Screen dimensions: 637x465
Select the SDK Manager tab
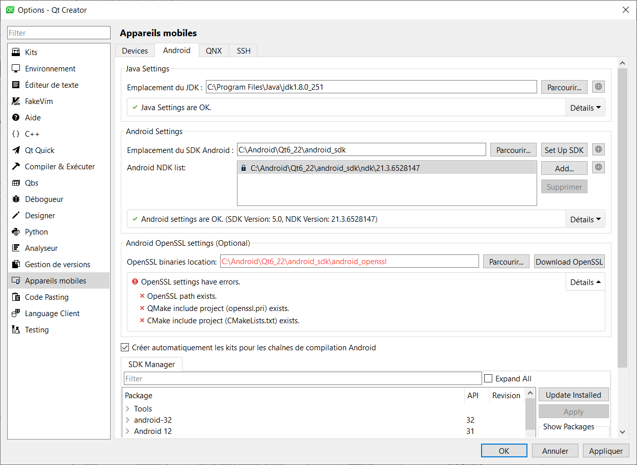tap(152, 364)
